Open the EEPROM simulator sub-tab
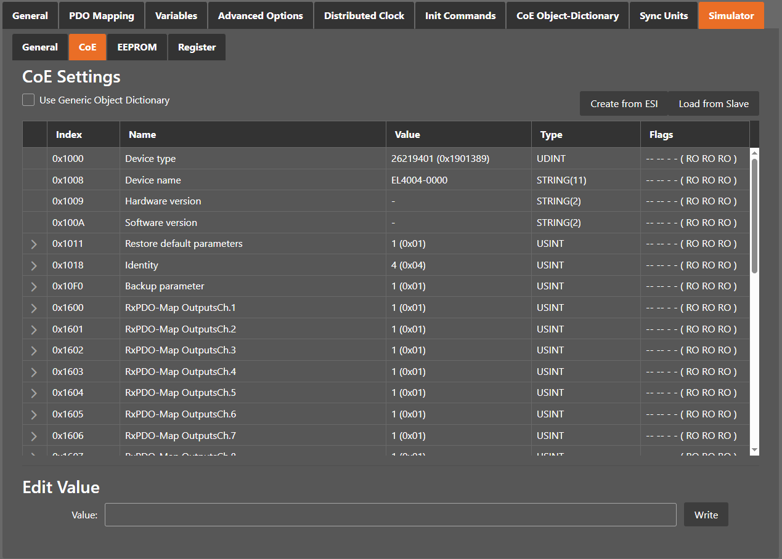The width and height of the screenshot is (782, 559). pos(137,47)
